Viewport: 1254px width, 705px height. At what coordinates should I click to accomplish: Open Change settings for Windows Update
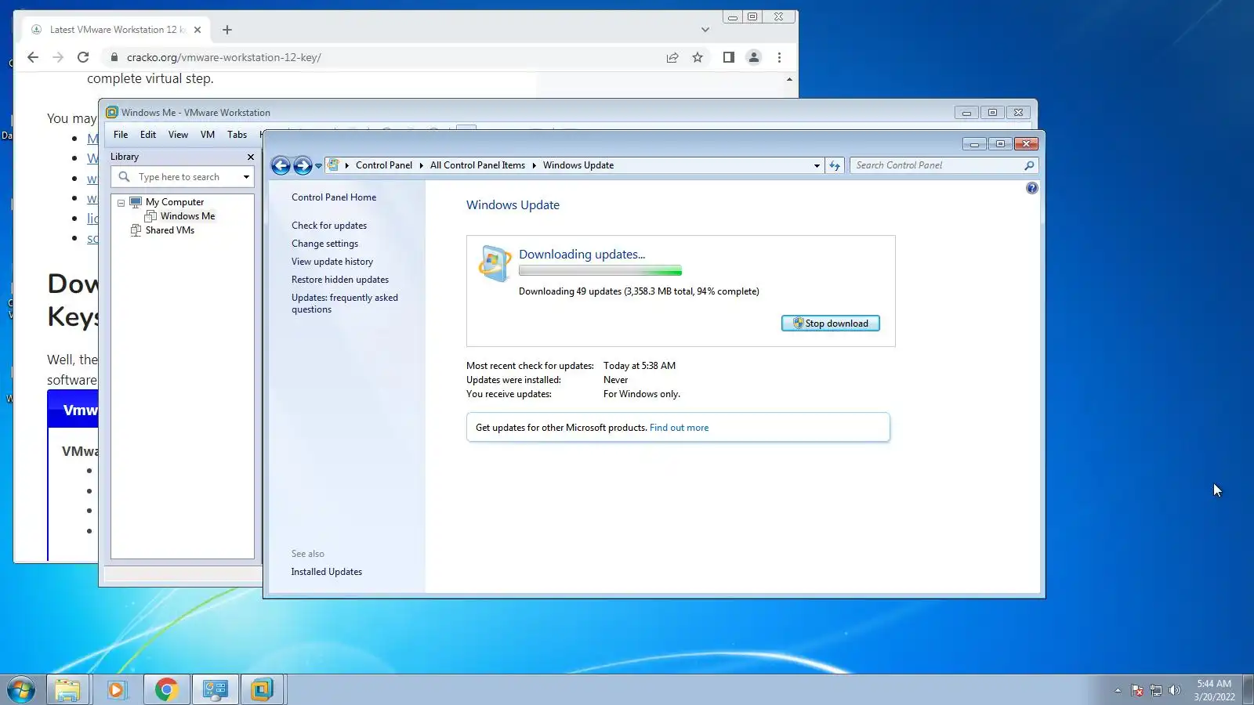tap(324, 244)
